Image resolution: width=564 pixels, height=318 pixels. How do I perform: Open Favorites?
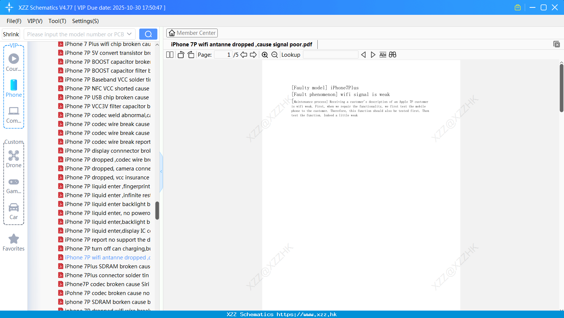(x=14, y=243)
